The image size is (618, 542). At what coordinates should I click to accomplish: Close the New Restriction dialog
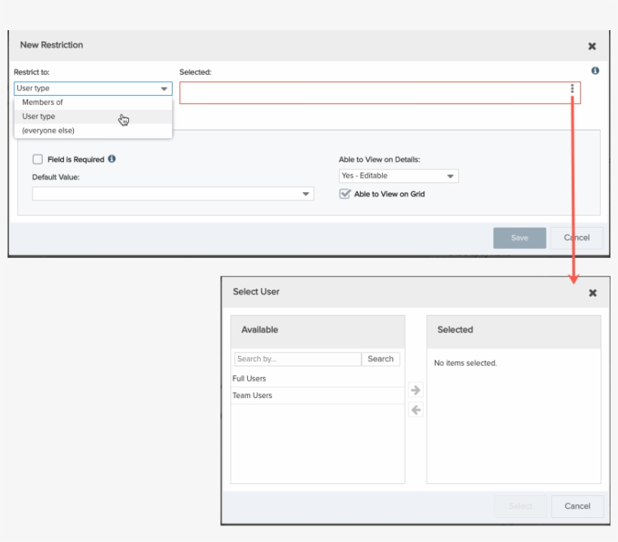[x=592, y=44]
